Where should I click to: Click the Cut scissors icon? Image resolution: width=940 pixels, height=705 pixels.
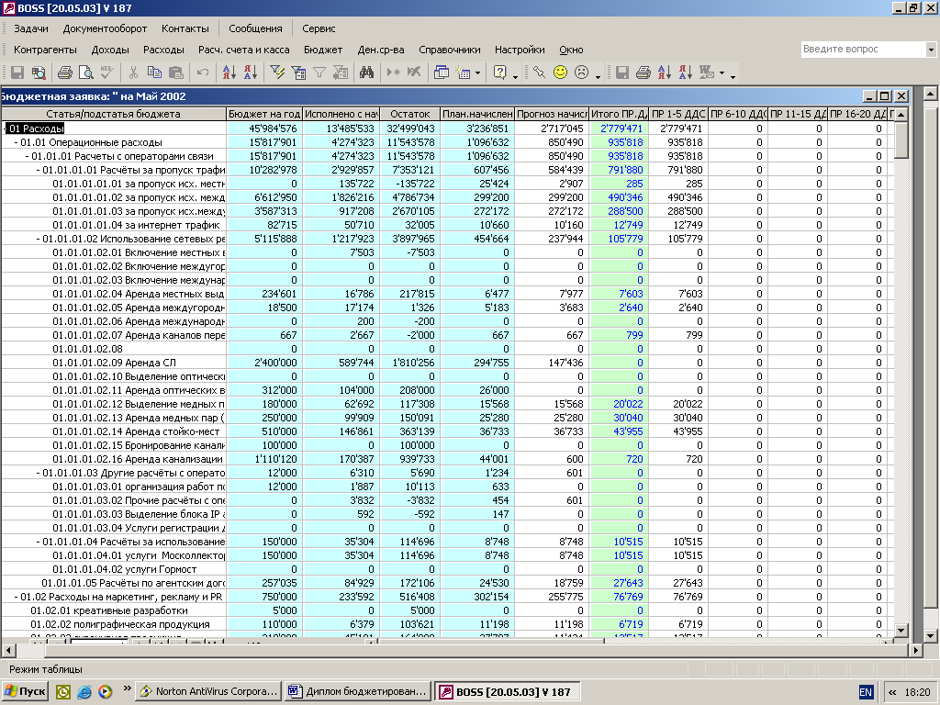pyautogui.click(x=133, y=73)
